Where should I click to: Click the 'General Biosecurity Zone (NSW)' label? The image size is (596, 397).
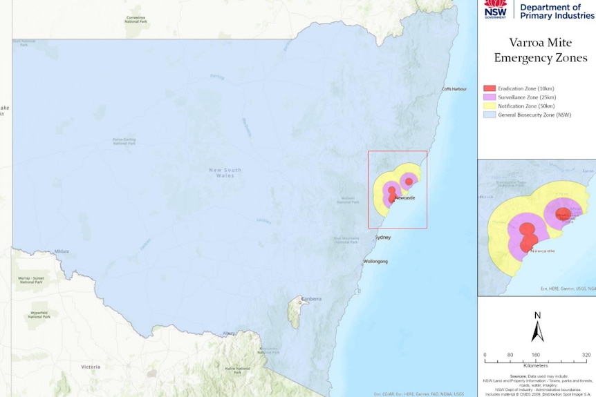[x=534, y=115]
